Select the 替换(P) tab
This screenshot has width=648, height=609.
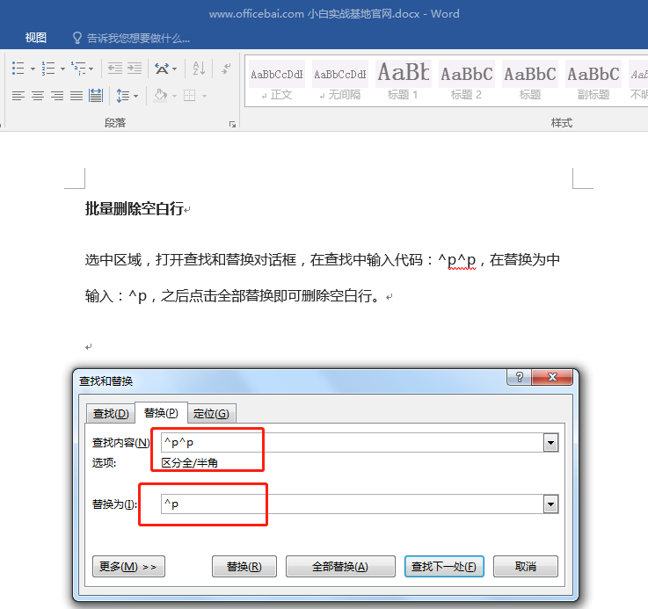point(161,413)
